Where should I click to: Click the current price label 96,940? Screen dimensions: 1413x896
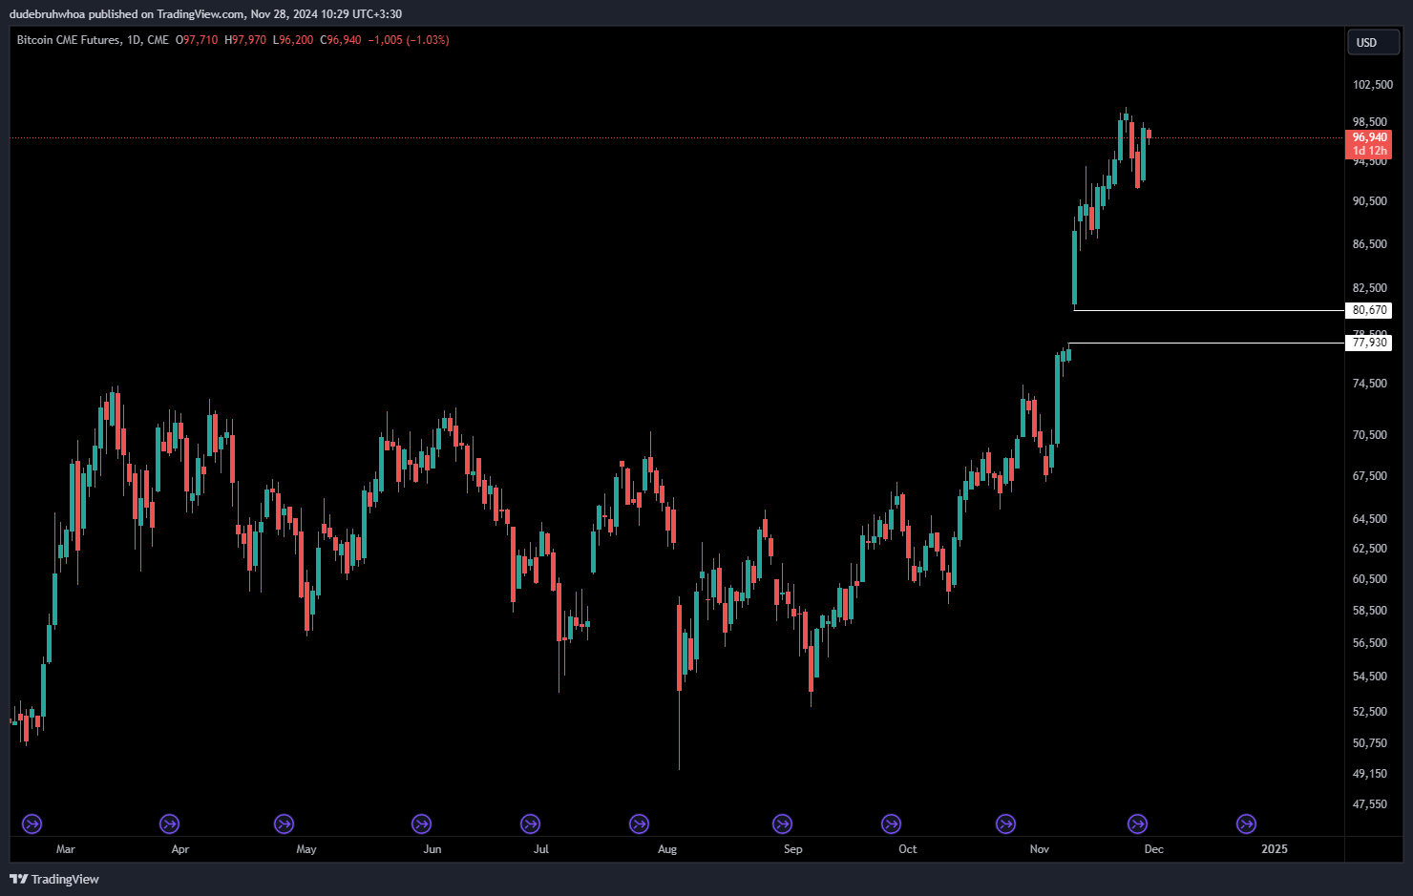click(1369, 137)
